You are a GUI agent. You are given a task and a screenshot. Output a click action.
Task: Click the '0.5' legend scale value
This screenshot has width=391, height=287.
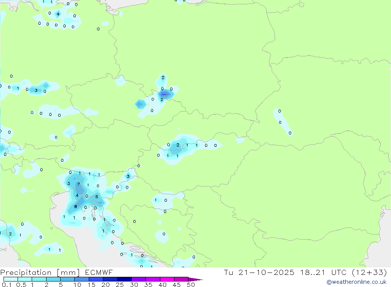coord(21,285)
